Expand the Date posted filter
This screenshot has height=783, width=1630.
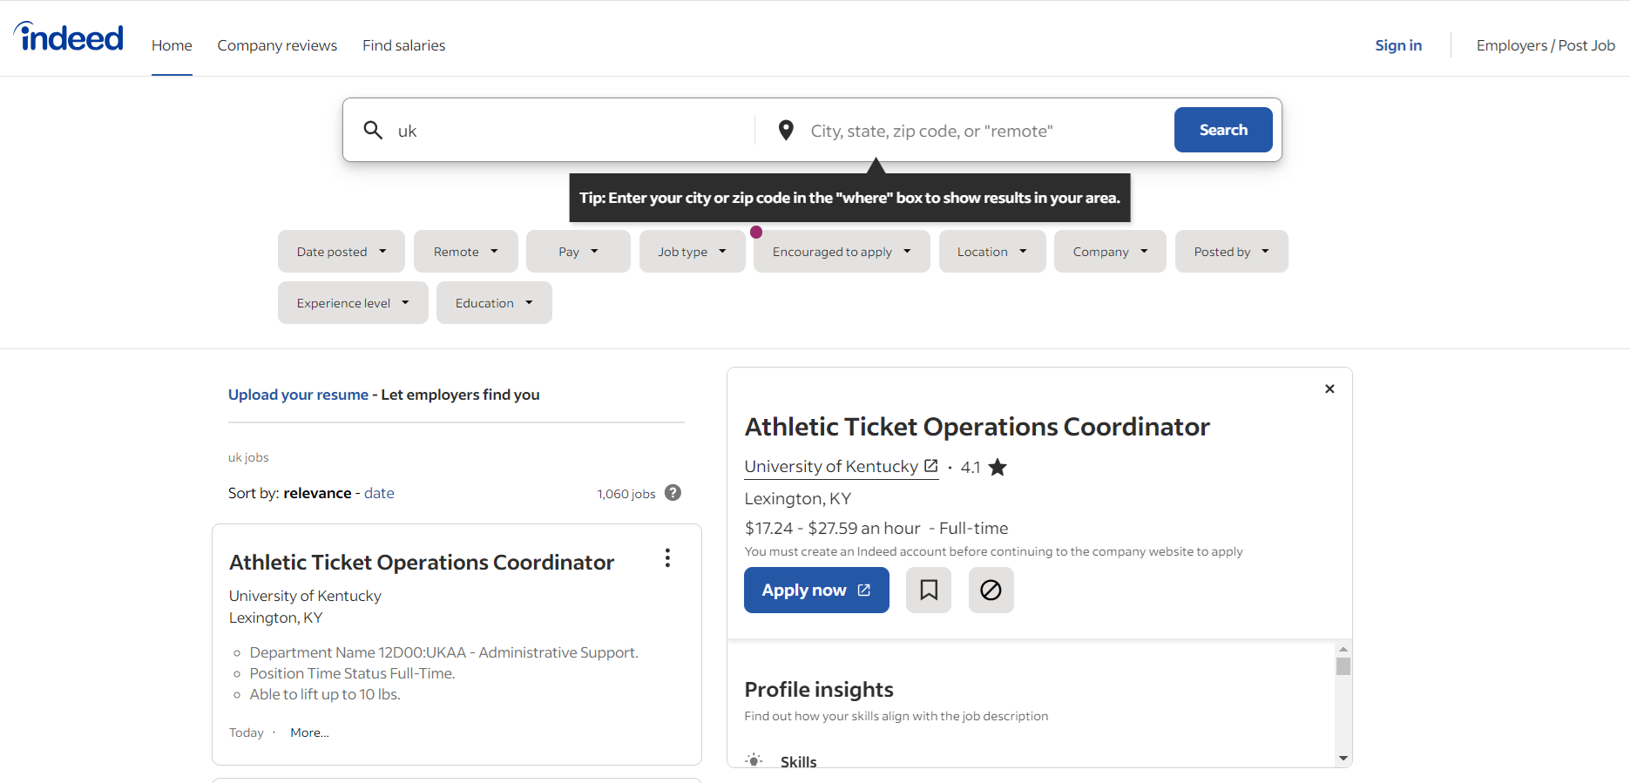click(341, 252)
